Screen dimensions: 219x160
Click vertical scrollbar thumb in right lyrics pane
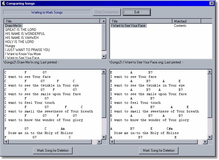coord(210,96)
